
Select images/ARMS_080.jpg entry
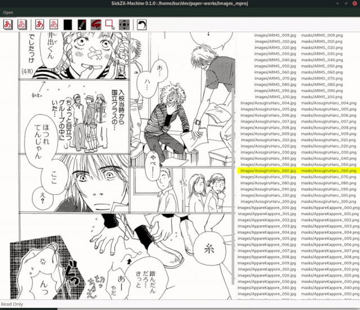275,85
